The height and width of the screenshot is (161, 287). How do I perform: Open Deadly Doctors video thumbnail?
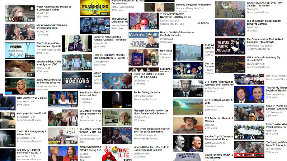click(x=77, y=80)
